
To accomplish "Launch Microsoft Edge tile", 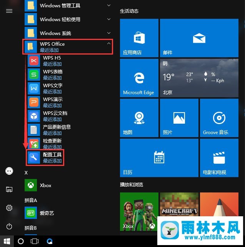I will [x=139, y=78].
